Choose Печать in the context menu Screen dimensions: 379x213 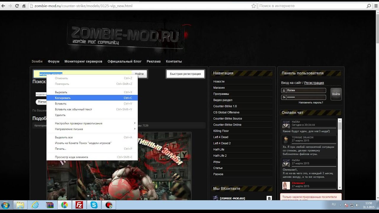point(92,149)
